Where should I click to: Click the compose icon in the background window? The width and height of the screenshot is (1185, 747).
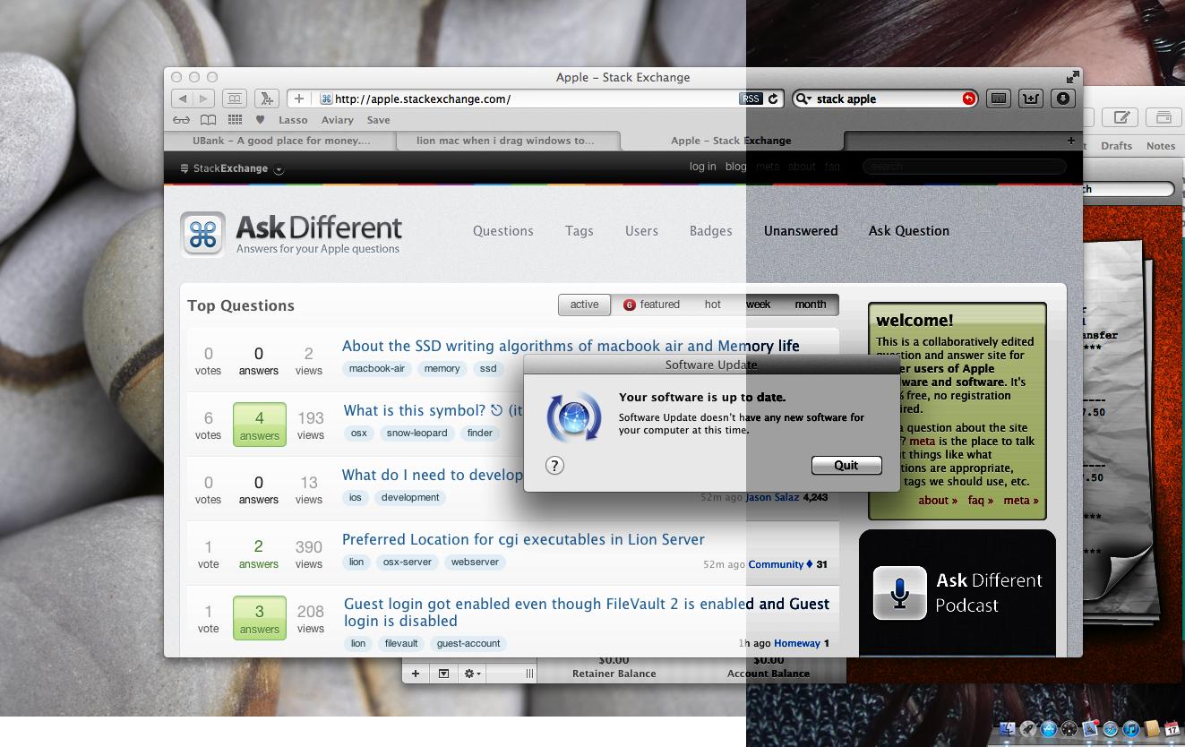coord(1120,116)
